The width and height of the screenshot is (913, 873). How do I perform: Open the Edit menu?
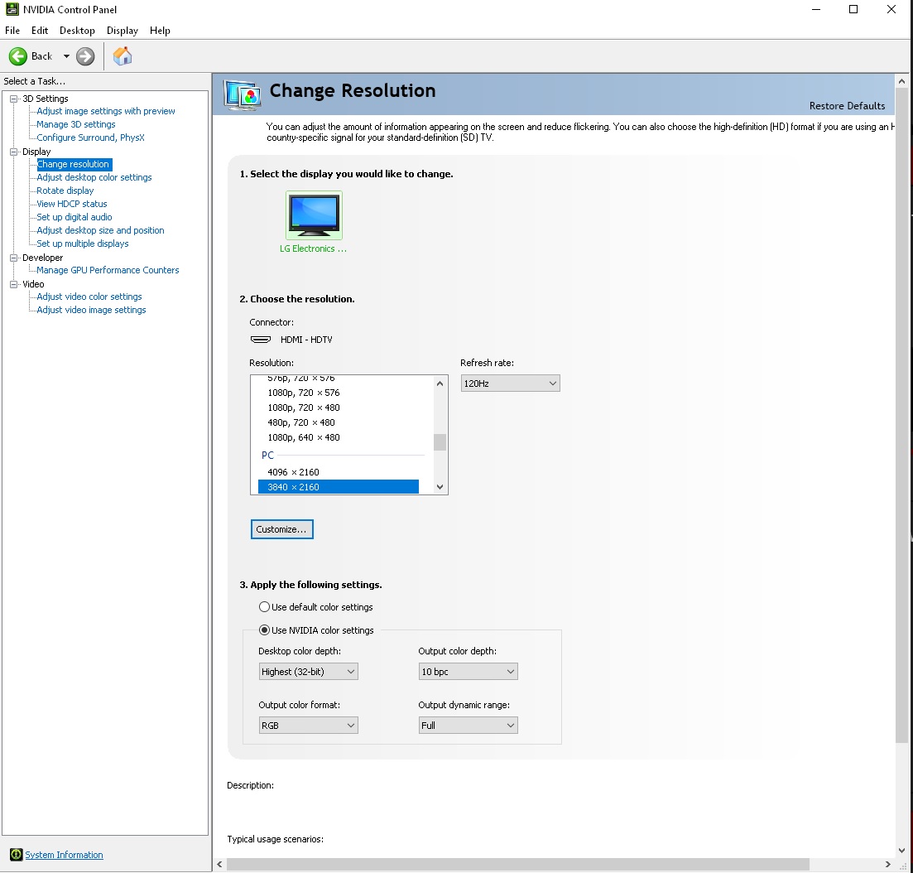coord(40,31)
